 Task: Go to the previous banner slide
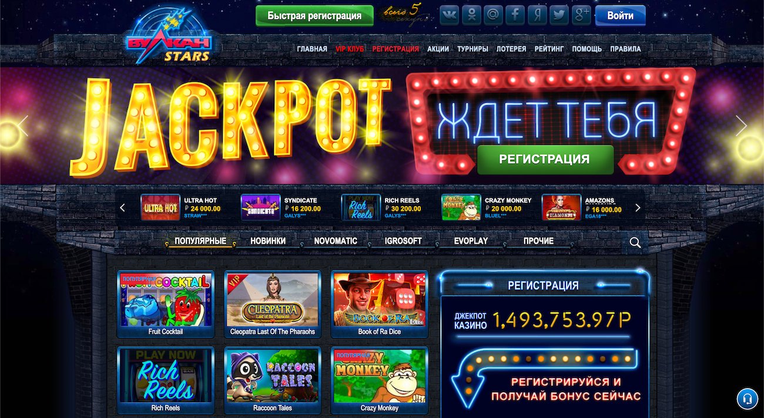pos(24,126)
